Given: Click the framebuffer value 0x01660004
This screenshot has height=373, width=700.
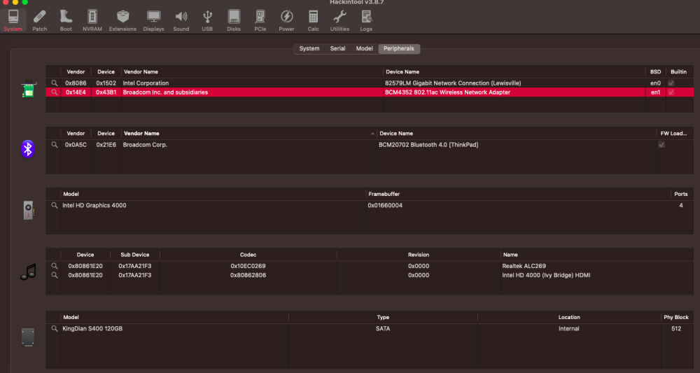Looking at the screenshot, I should pyautogui.click(x=385, y=205).
